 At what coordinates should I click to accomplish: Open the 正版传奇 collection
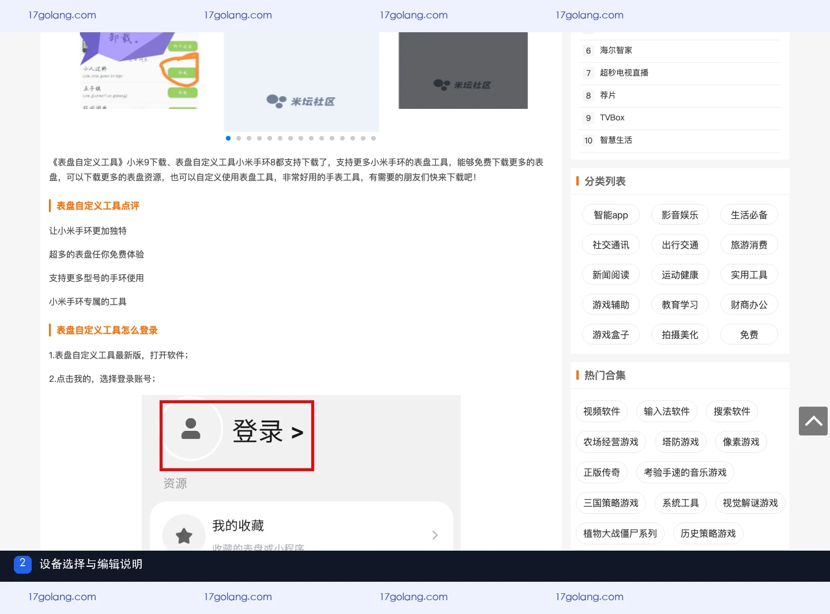[602, 472]
